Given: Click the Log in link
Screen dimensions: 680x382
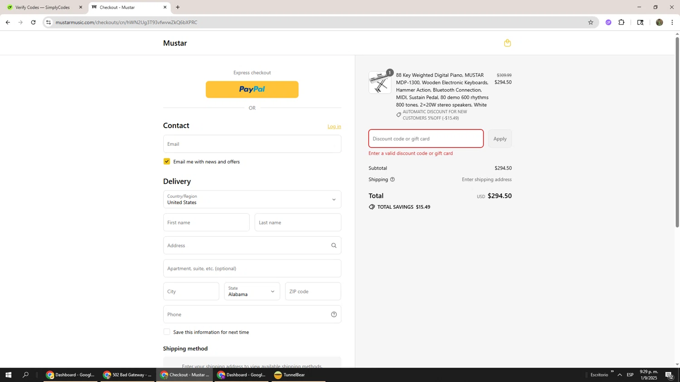Looking at the screenshot, I should coord(334,126).
